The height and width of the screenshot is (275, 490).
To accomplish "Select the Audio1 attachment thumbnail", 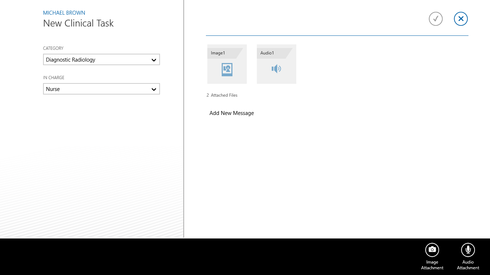I will coord(276,64).
